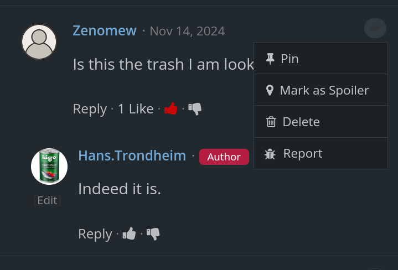398x270 pixels.
Task: Choose Mark as Spoiler in the menu
Action: [x=324, y=90]
